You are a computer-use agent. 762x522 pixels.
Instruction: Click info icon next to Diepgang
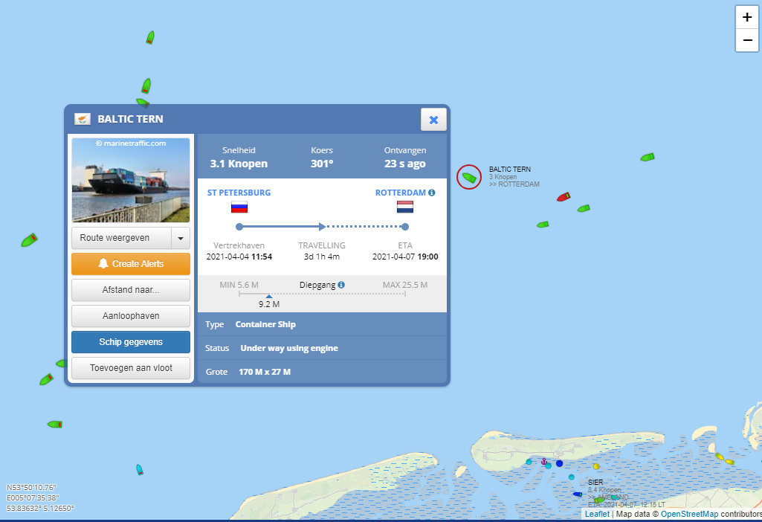pyautogui.click(x=341, y=285)
